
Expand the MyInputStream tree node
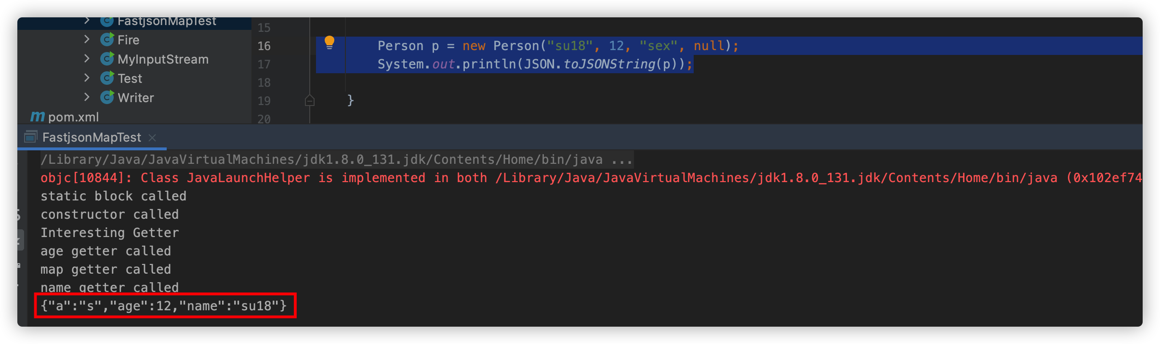tap(87, 59)
